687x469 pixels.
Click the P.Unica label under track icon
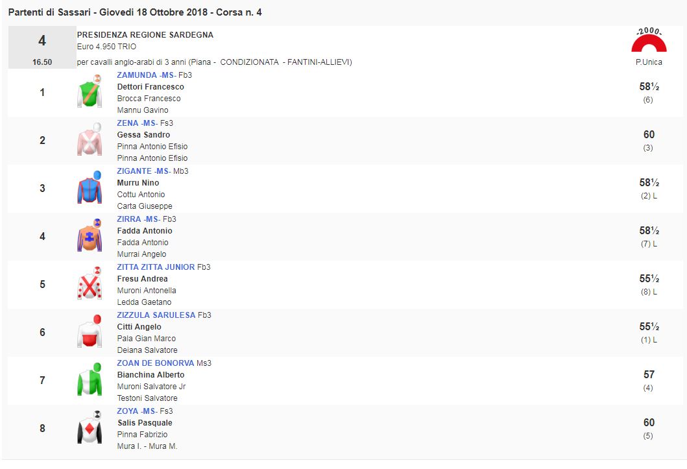(649, 62)
